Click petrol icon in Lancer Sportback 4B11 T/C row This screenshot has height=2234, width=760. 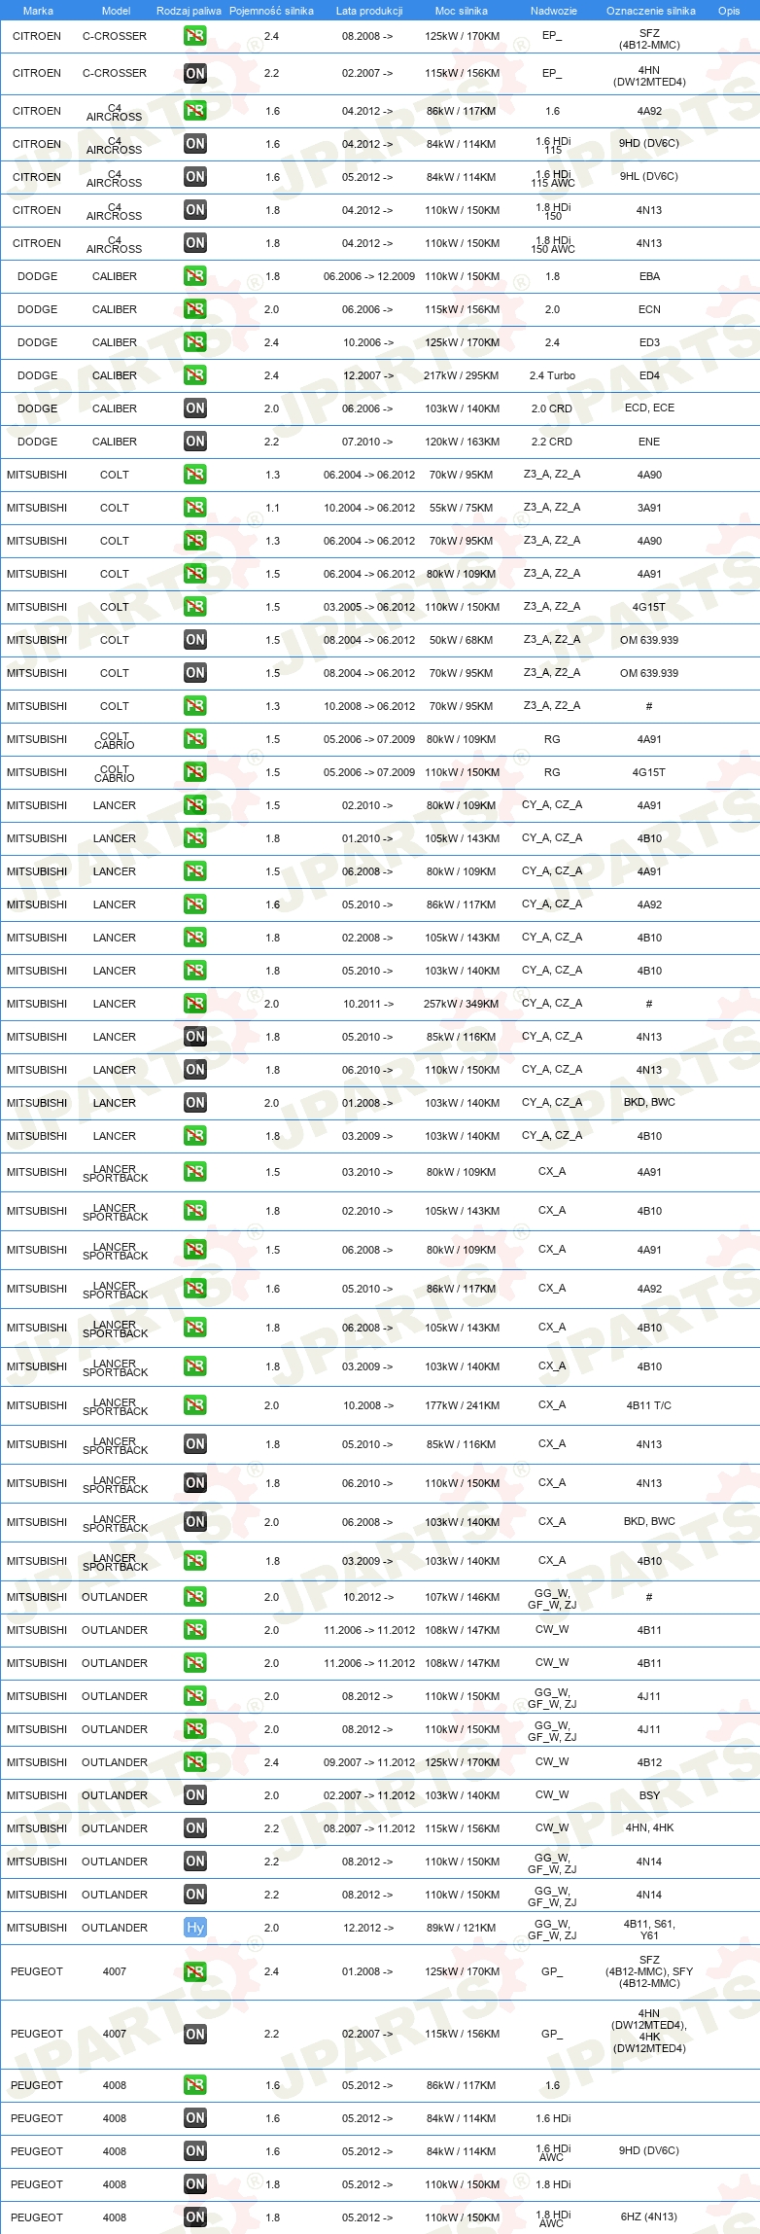195,1405
